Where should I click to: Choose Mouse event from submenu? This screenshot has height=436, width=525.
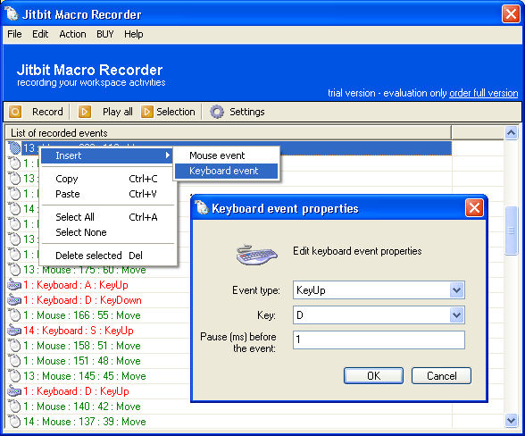click(227, 155)
